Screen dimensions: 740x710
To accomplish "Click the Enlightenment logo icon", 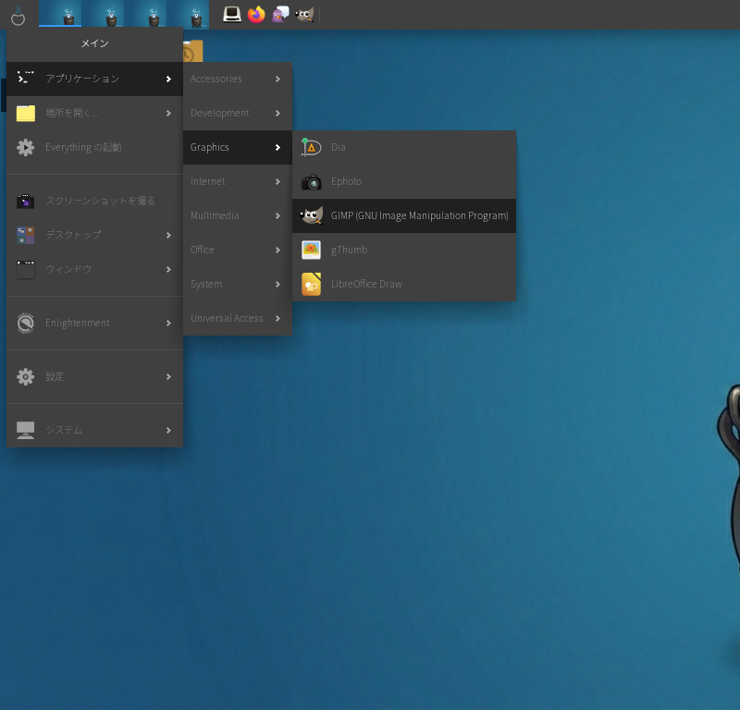I will coord(26,324).
